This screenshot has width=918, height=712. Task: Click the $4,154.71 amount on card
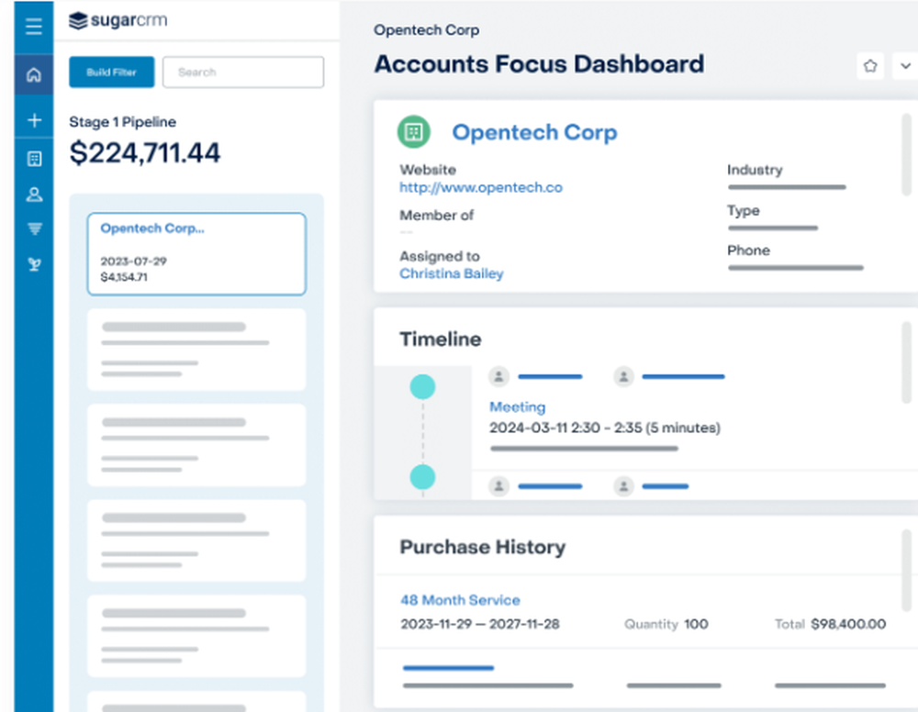(x=124, y=277)
